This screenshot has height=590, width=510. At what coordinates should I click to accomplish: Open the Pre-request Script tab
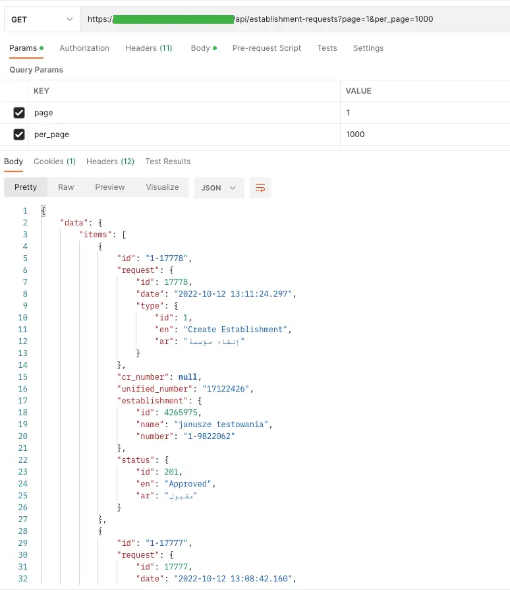[267, 47]
